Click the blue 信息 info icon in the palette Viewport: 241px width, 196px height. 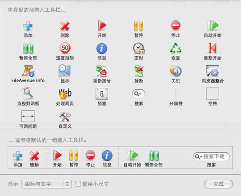coord(101,48)
